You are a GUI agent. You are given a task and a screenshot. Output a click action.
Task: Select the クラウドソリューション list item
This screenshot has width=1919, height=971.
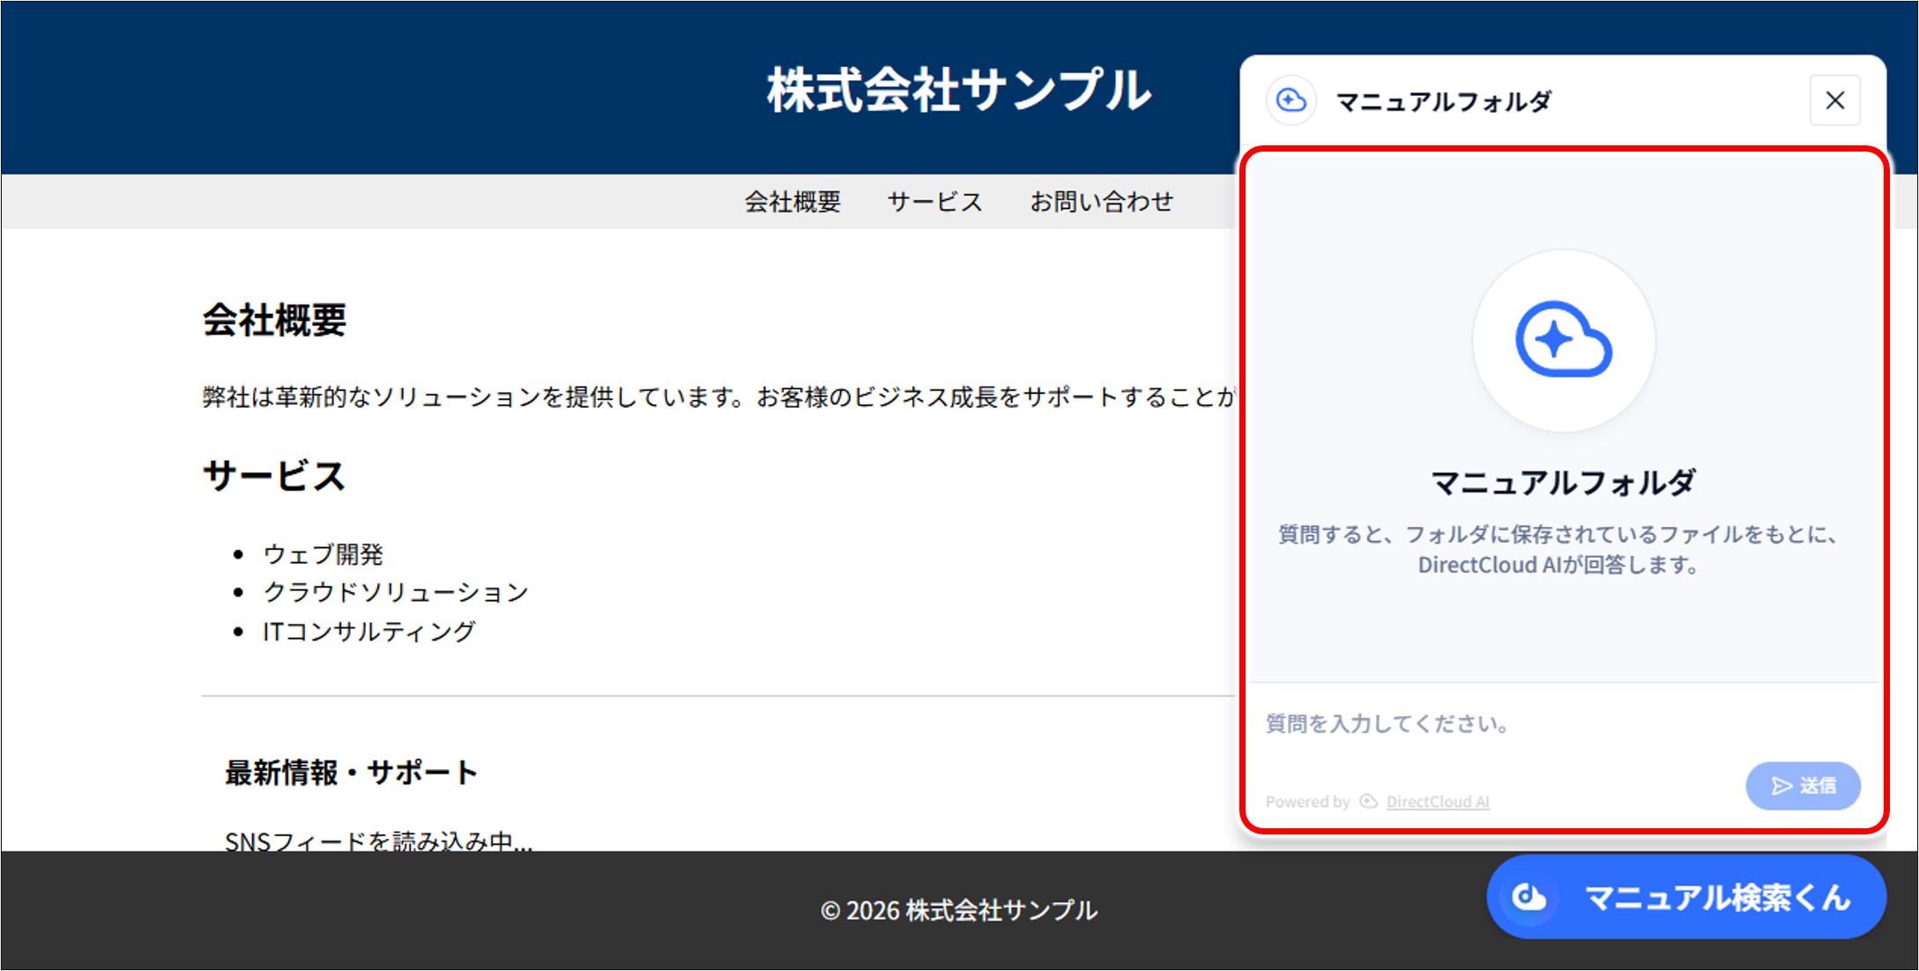point(396,592)
